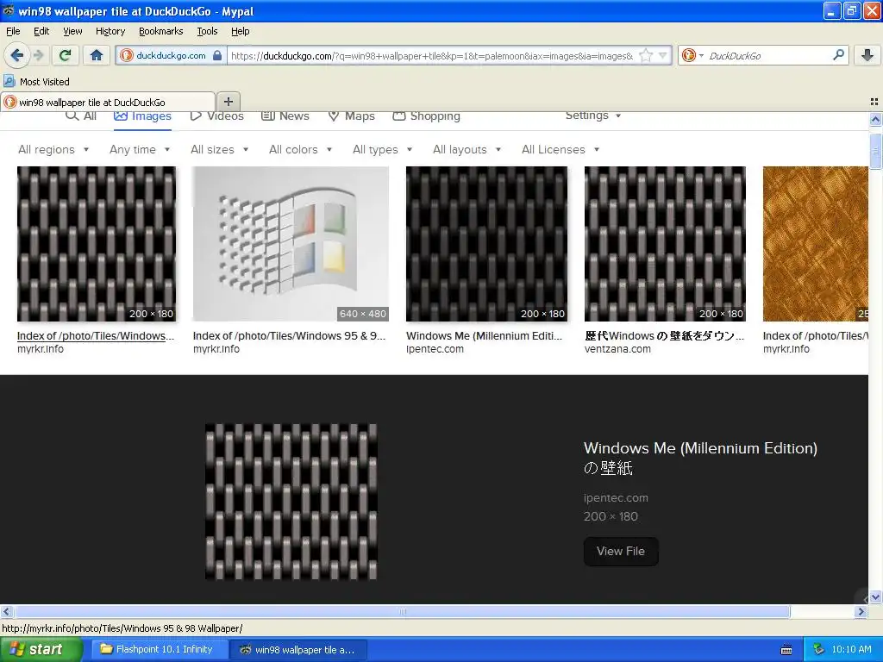The image size is (883, 662).
Task: Click the ipentec.com Windows Me tile thumbnail
Action: coord(486,244)
